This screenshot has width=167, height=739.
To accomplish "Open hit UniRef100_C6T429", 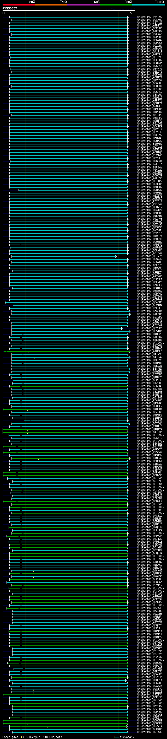I will click(150, 23).
